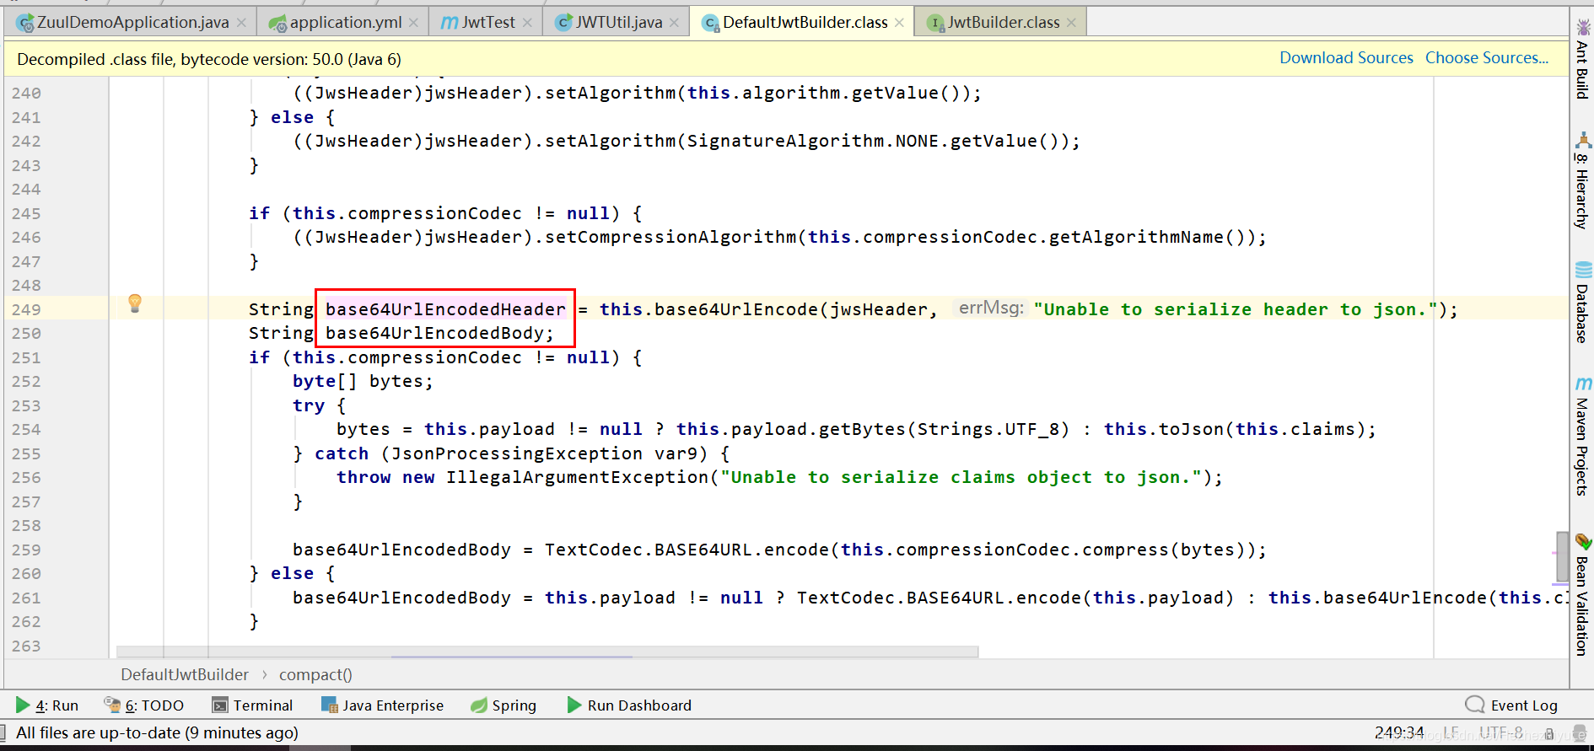This screenshot has width=1594, height=751.
Task: Open the Database tool window
Action: pos(1582,302)
